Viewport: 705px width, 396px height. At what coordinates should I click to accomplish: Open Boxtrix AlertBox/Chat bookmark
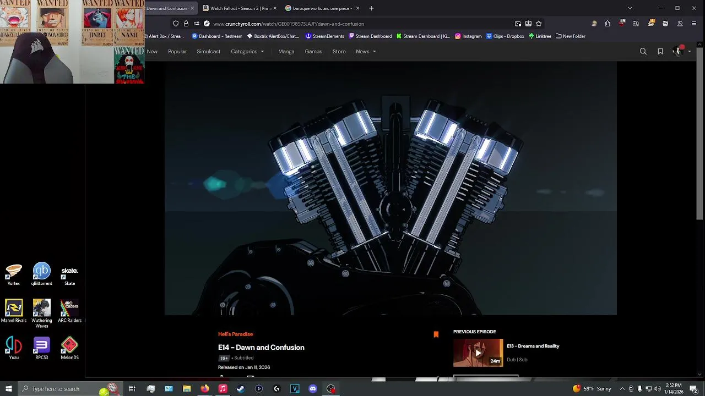pos(273,36)
